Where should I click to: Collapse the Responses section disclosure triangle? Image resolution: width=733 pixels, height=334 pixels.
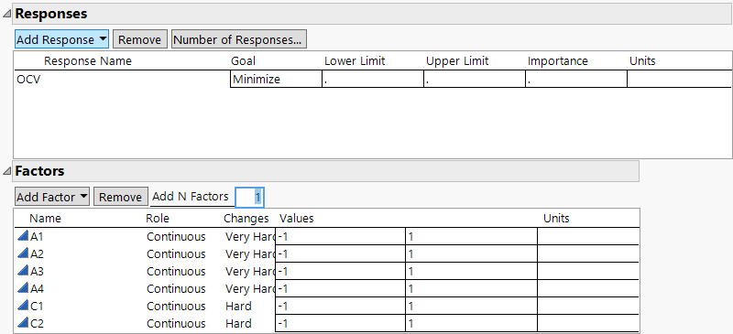[x=6, y=15]
